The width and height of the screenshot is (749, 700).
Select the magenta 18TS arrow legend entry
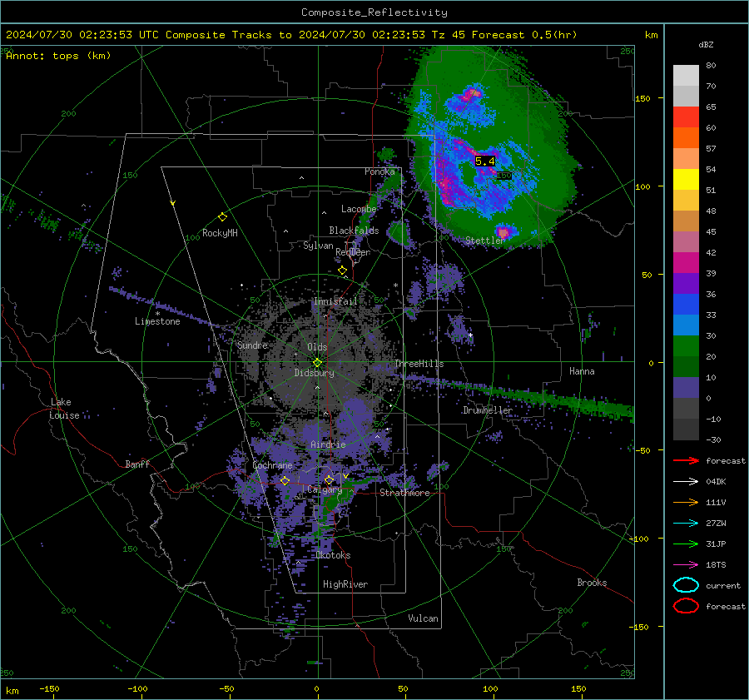(x=686, y=565)
